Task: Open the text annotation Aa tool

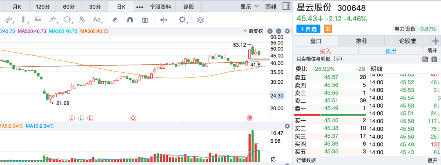Action: tap(97, 20)
